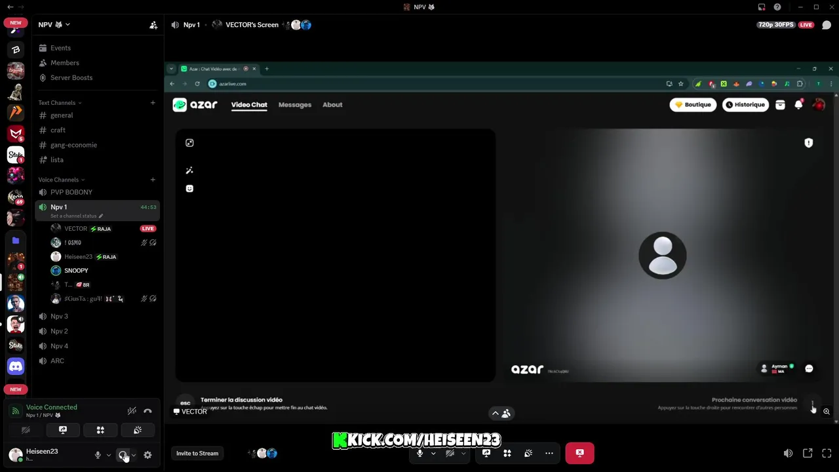Open the Discord direct messages home icon

16,366
